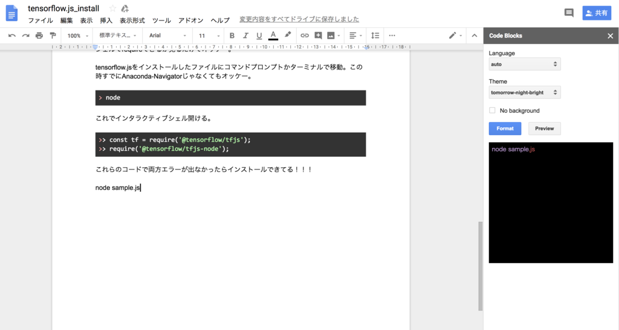Screen dimensions: 619x330
Task: Click the left indent marker on ruler
Action: point(95,47)
